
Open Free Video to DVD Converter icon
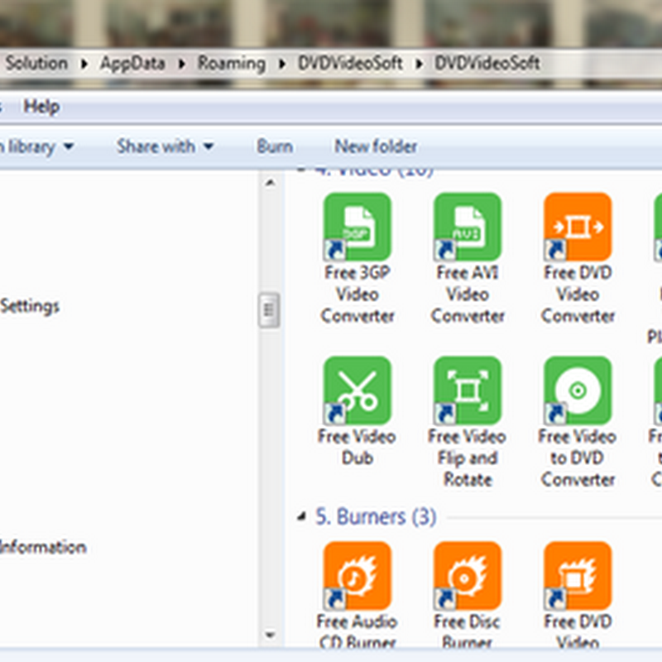click(x=578, y=390)
